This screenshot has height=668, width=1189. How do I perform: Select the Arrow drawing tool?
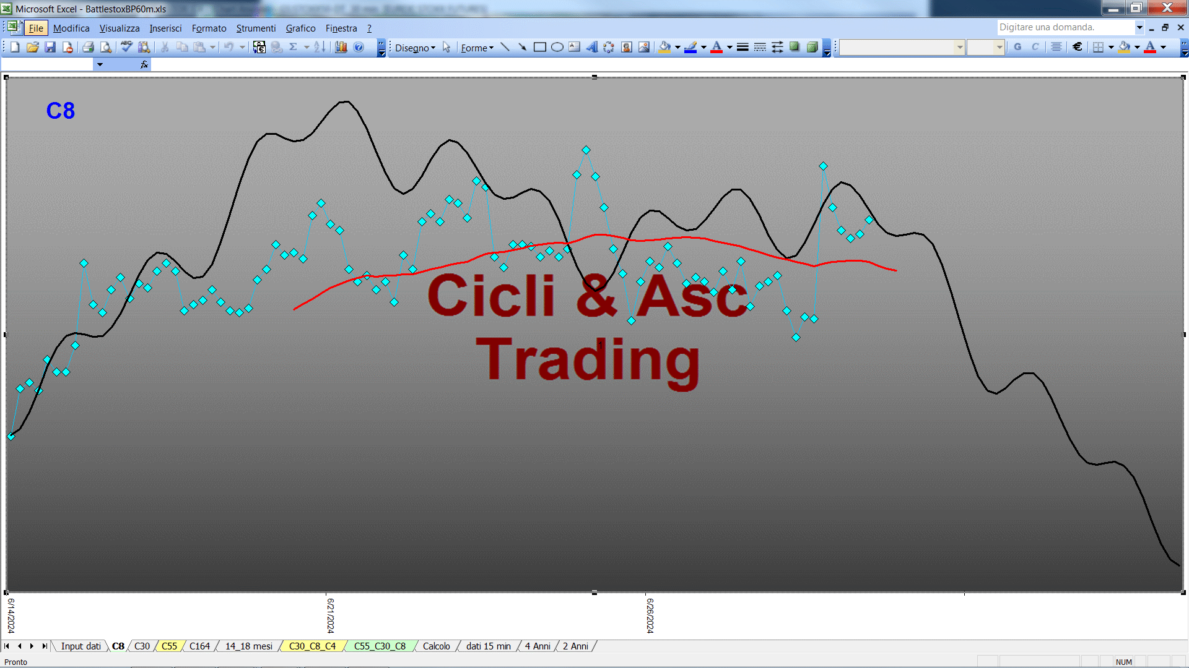[x=522, y=47]
